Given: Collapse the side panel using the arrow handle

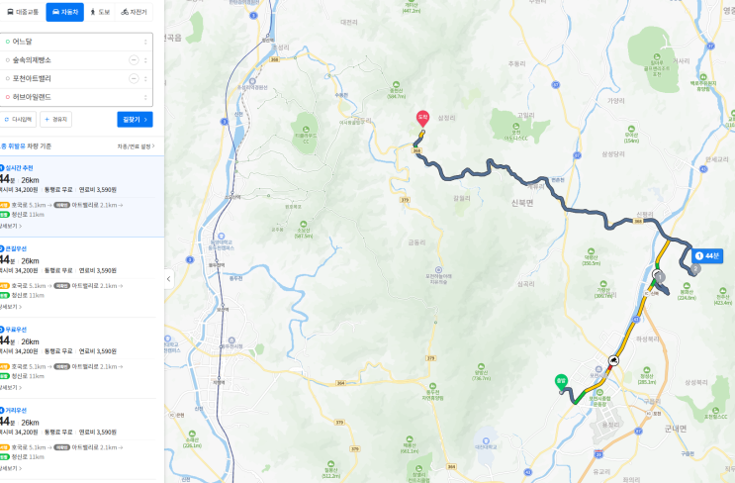Looking at the screenshot, I should pyautogui.click(x=169, y=278).
